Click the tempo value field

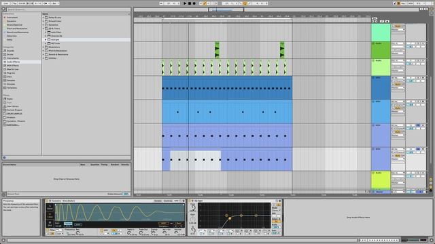coord(22,3)
